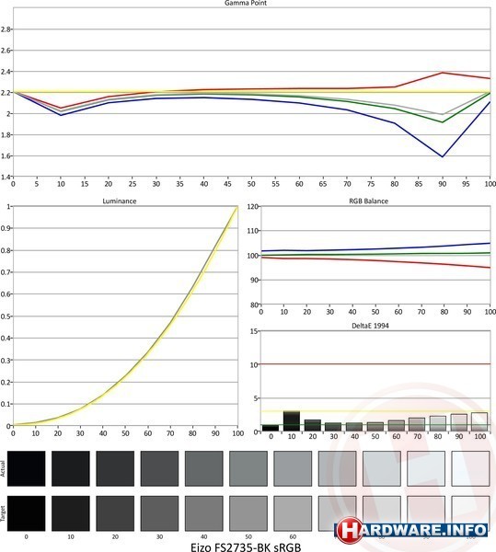Click the DeltaE 1994 bar at 10
496x552 pixels.
292,421
